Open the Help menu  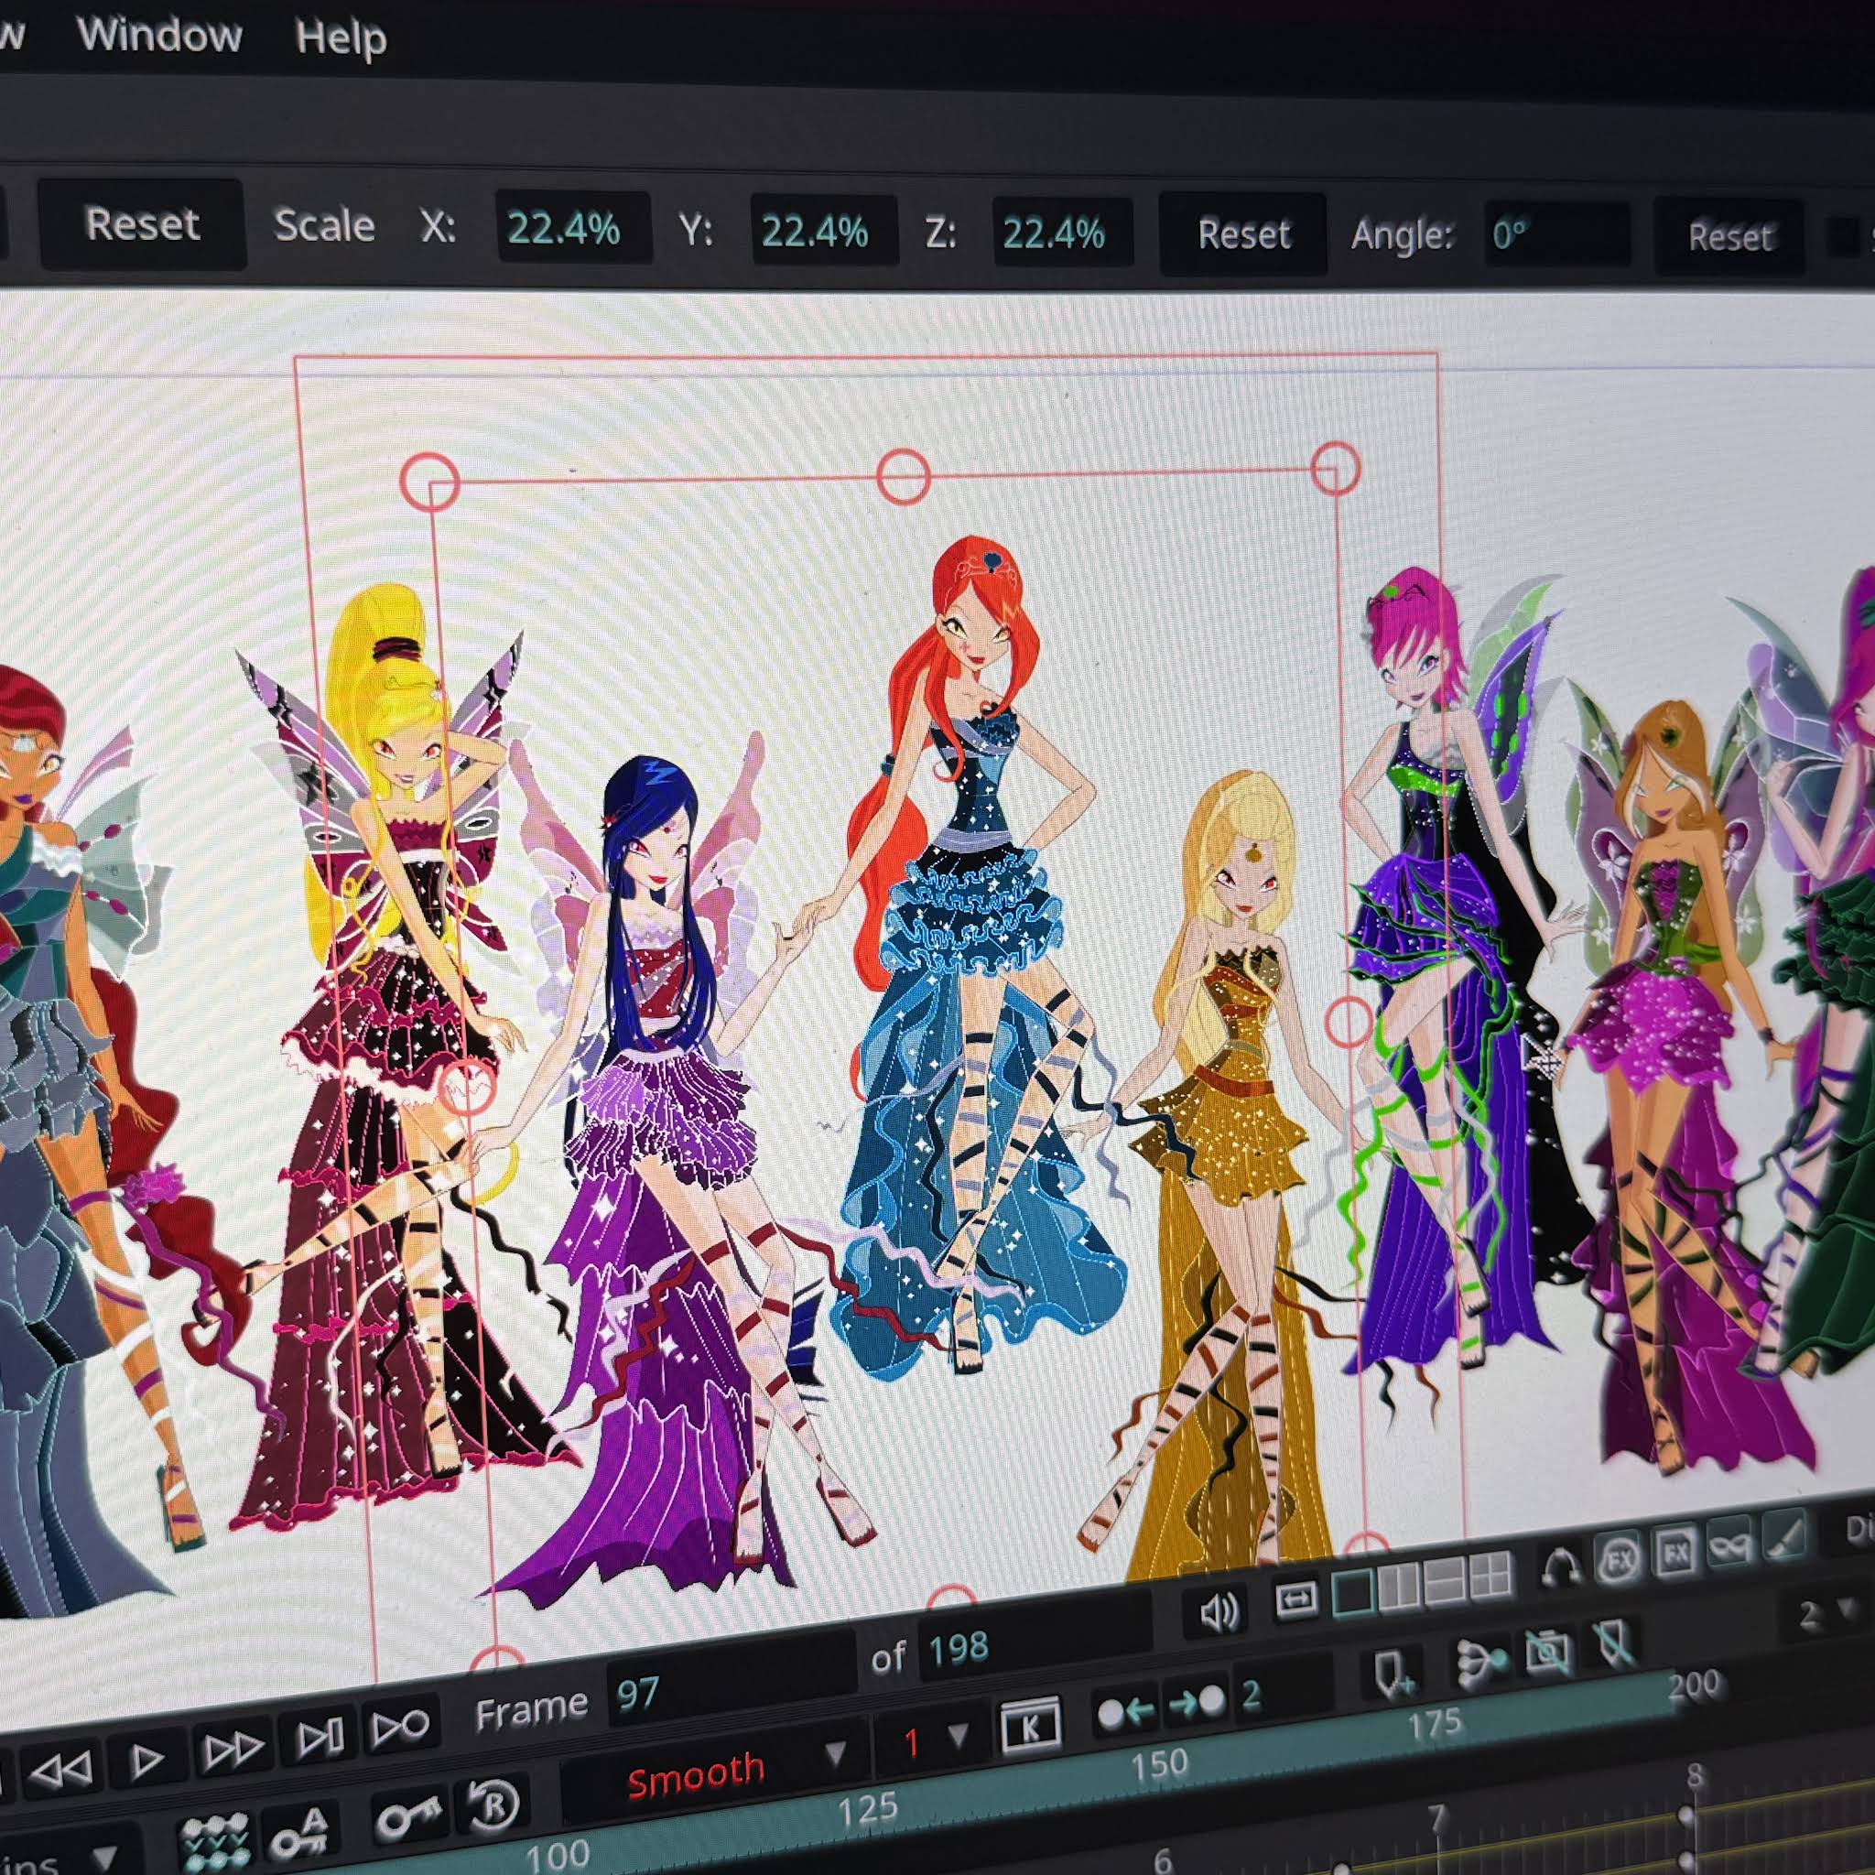click(x=340, y=38)
